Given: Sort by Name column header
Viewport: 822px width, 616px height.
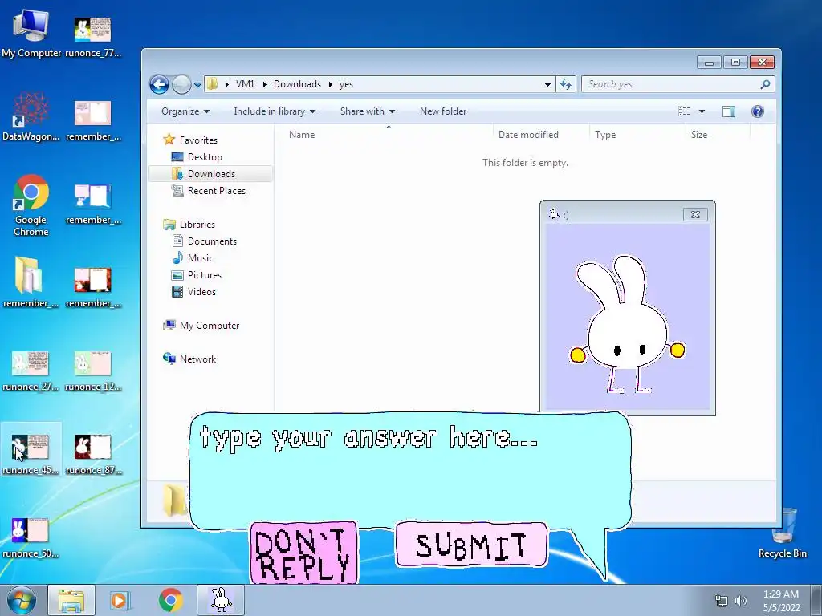Looking at the screenshot, I should (x=302, y=135).
